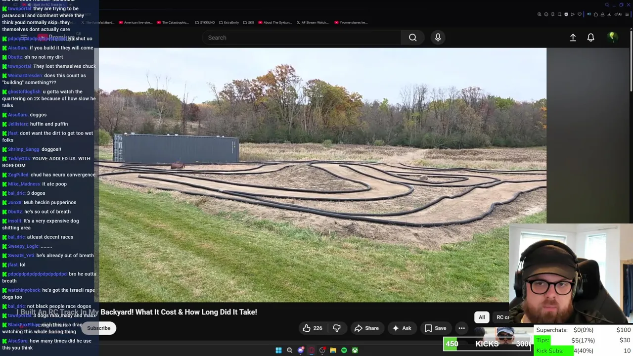Click chat username ghostofdogfish
Screen dimensions: 633x356
[24, 91]
